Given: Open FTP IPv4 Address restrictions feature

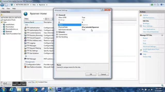Looking at the screenshot, I should pyautogui.click(x=33, y=40).
